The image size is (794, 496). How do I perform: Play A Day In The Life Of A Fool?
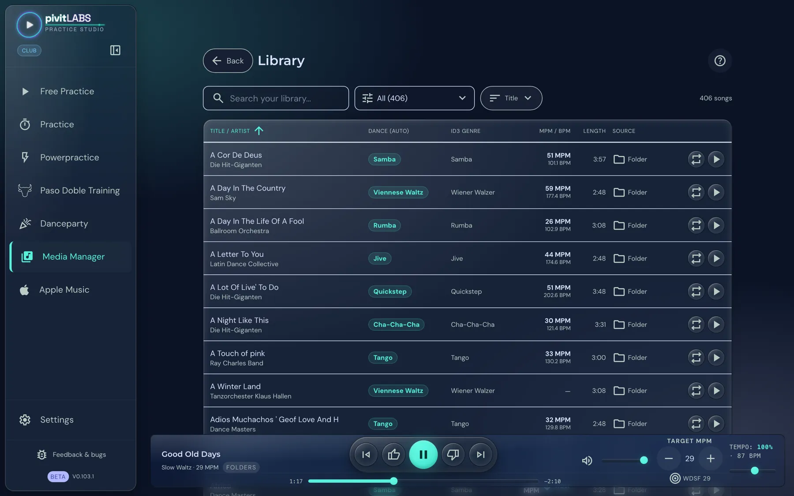pos(716,225)
